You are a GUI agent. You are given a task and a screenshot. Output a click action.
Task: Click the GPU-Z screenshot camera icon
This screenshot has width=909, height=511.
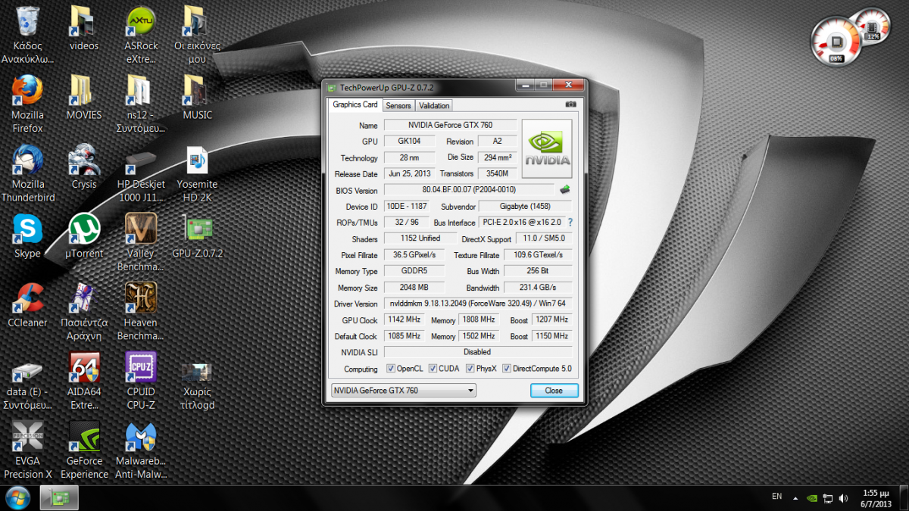pos(570,104)
